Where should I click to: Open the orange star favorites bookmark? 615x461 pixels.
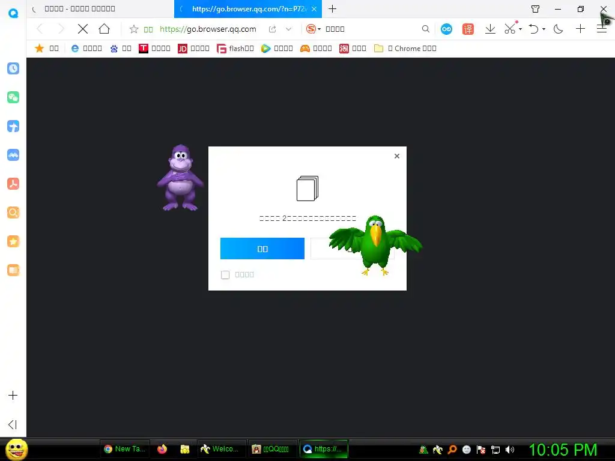[x=47, y=48]
